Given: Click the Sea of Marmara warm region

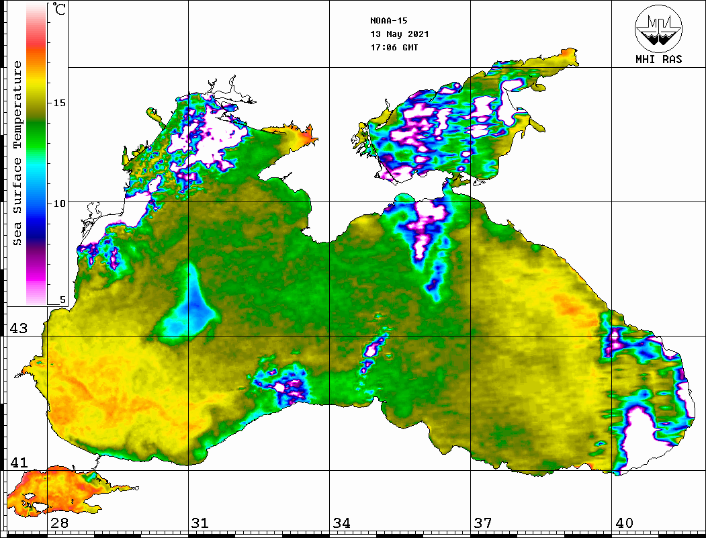Looking at the screenshot, I should tap(58, 492).
